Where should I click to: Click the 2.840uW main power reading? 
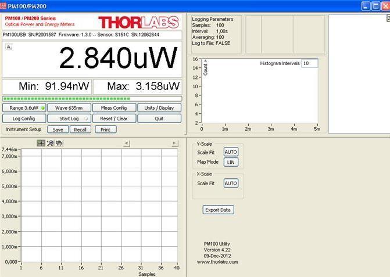coord(119,58)
